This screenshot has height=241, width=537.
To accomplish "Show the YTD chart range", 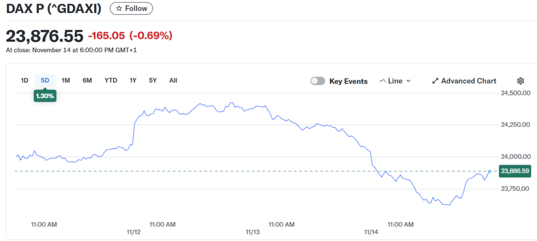I will pos(111,80).
